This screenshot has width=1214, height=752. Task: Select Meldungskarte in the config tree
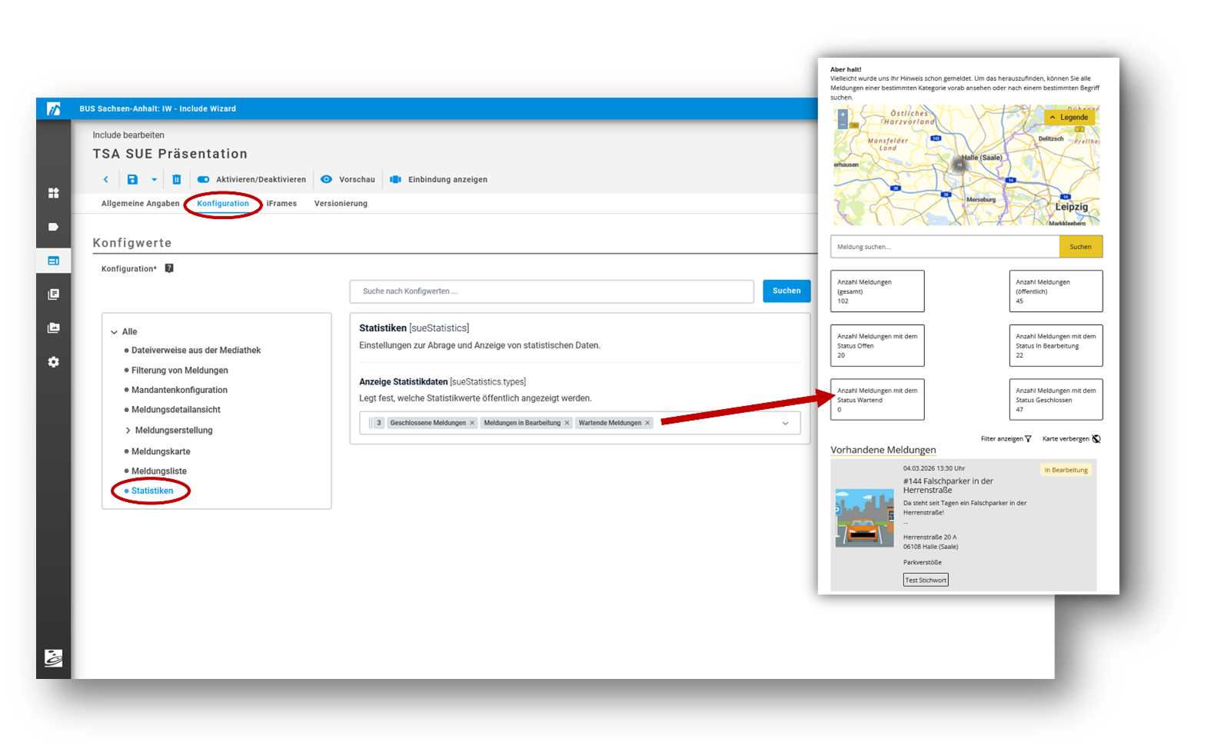click(161, 451)
